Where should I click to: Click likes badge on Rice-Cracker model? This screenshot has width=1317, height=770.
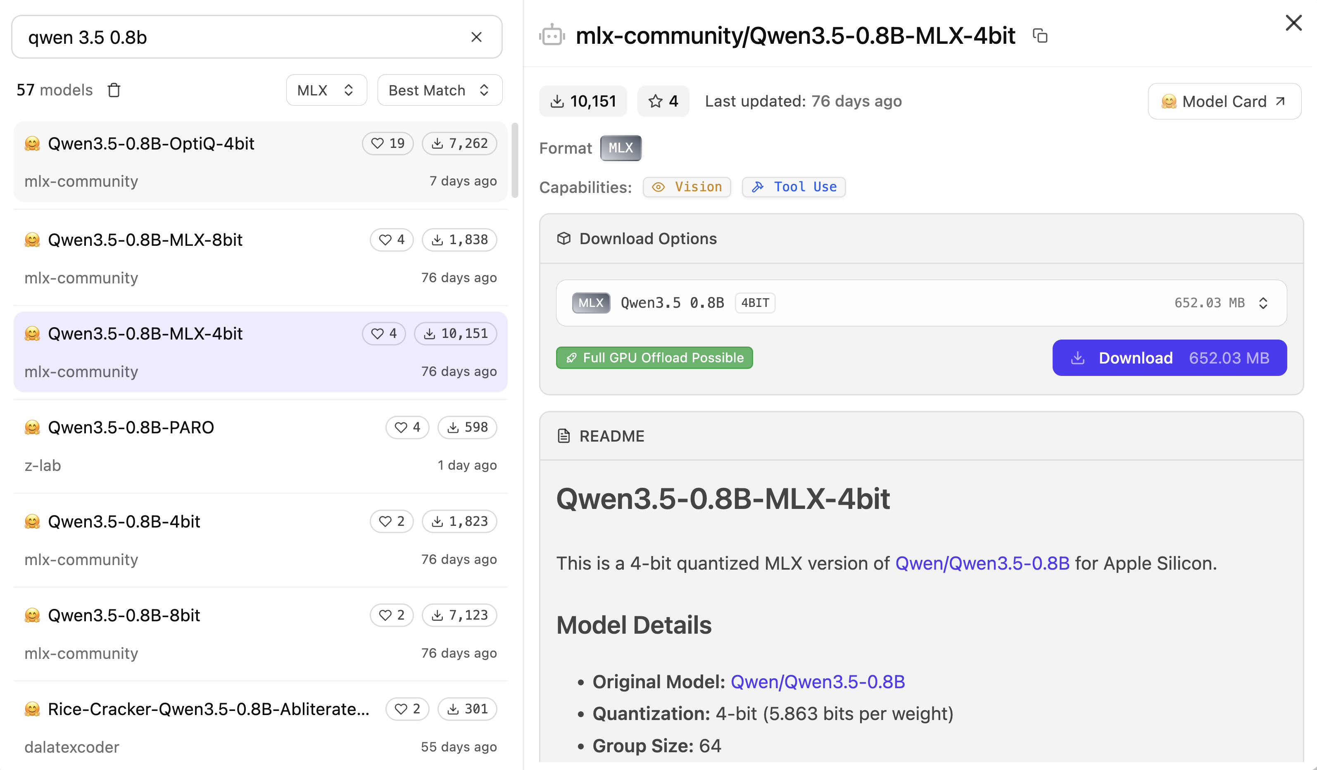408,709
